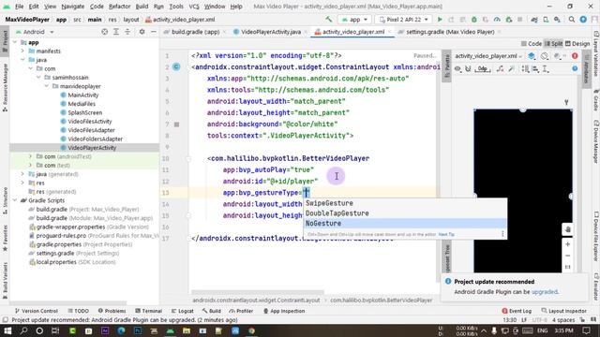The height and width of the screenshot is (337, 600).
Task: Toggle the Gradle side tab on right
Action: pyautogui.click(x=596, y=100)
